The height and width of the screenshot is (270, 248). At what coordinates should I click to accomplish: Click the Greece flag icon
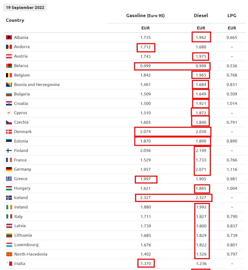click(x=9, y=179)
